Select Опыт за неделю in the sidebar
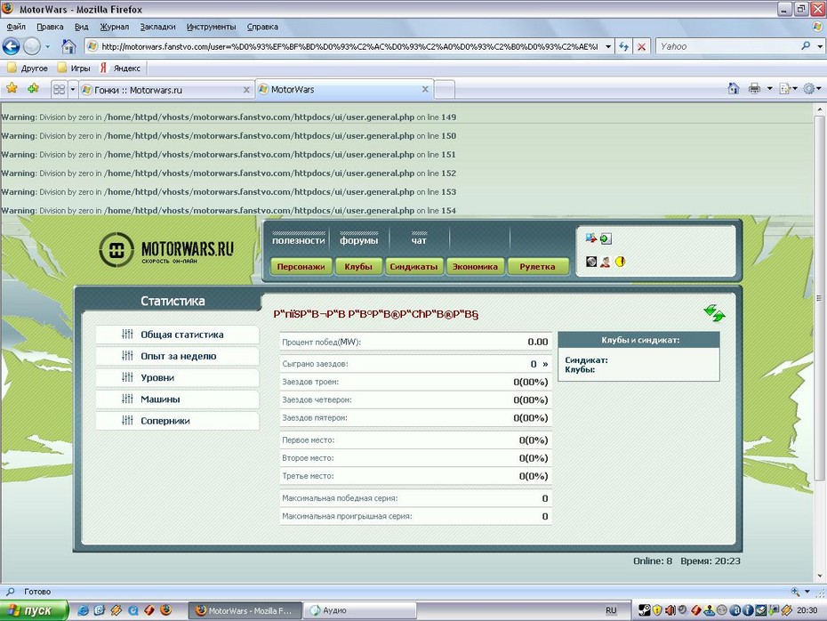This screenshot has width=827, height=621. click(177, 356)
